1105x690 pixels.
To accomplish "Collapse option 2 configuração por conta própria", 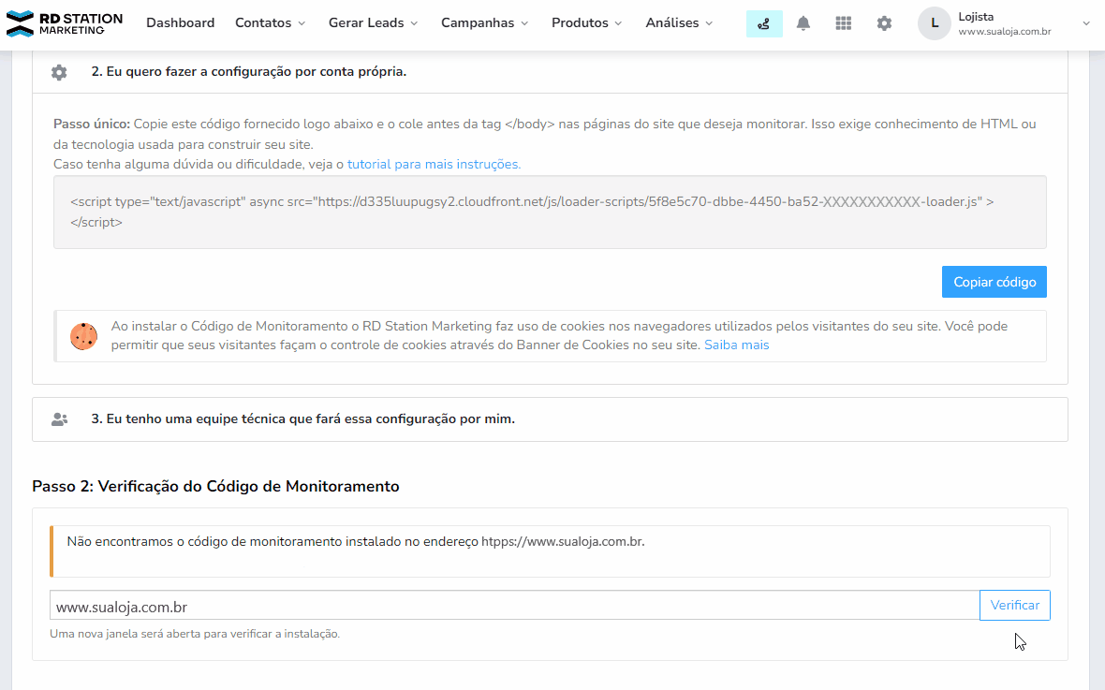I will pos(550,72).
